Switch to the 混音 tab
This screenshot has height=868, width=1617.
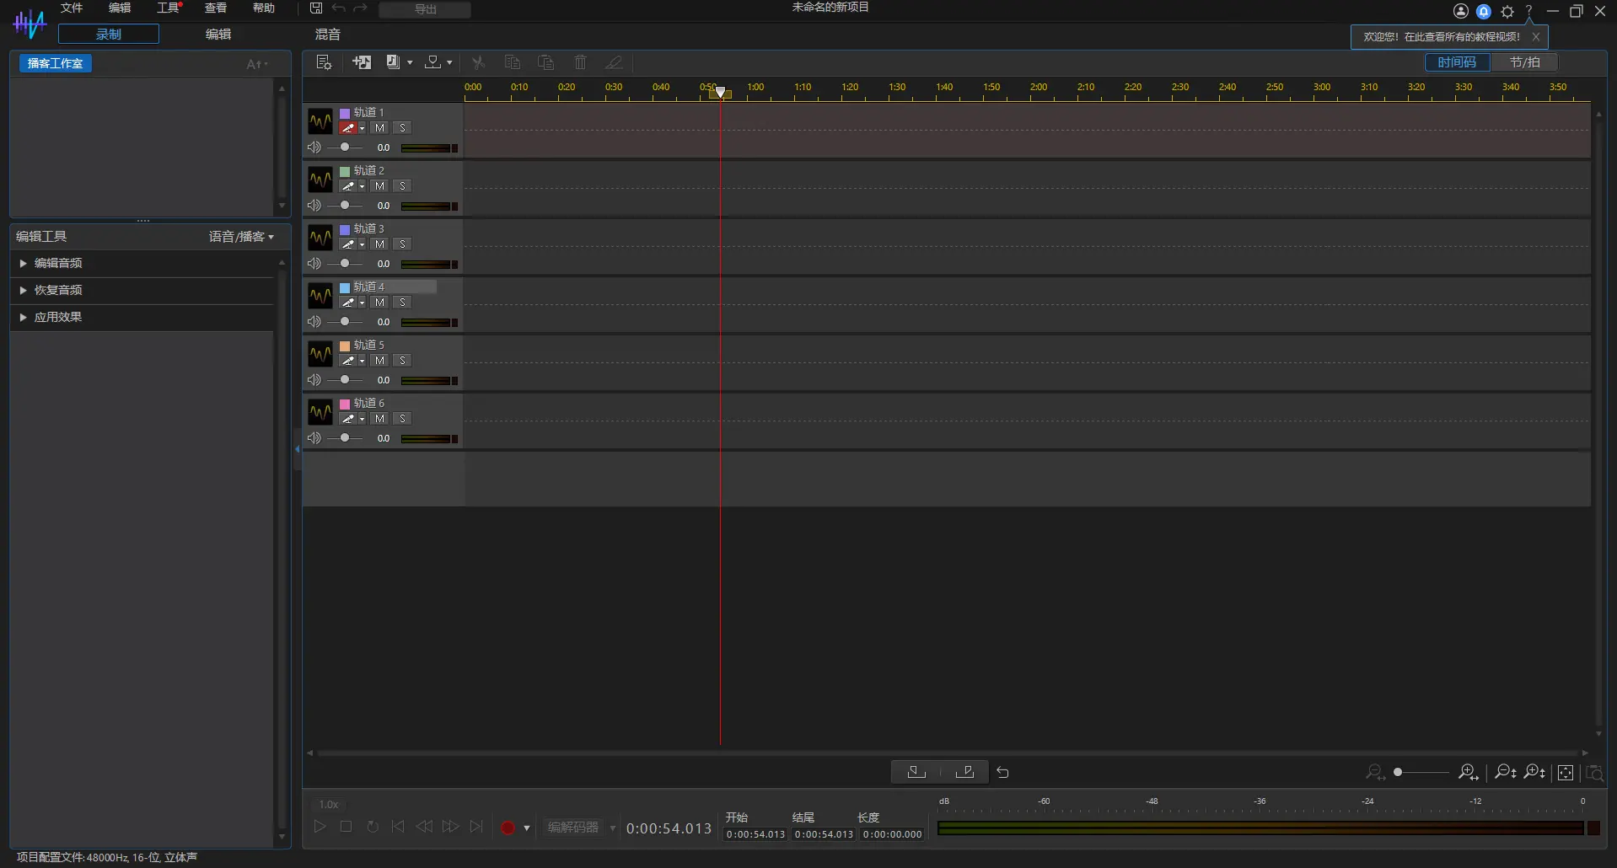click(328, 34)
